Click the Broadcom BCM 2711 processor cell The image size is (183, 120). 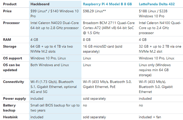109,28
